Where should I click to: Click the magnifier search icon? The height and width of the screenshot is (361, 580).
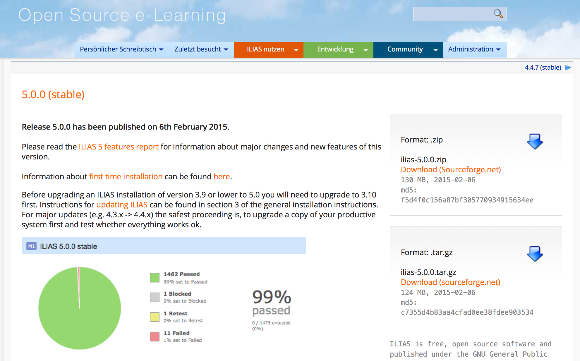(498, 14)
